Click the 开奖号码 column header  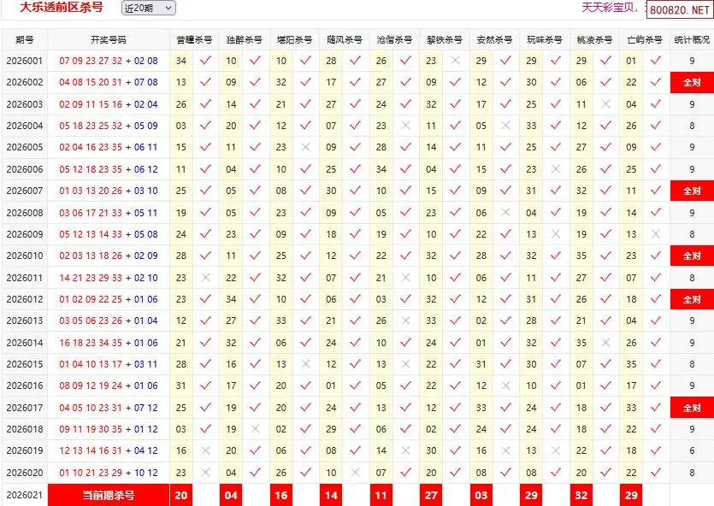[108, 40]
